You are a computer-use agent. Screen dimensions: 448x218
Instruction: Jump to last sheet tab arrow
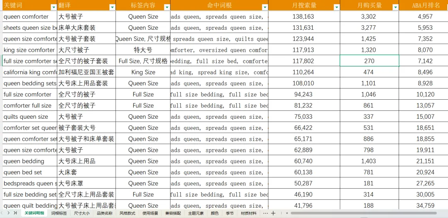coord(15,213)
